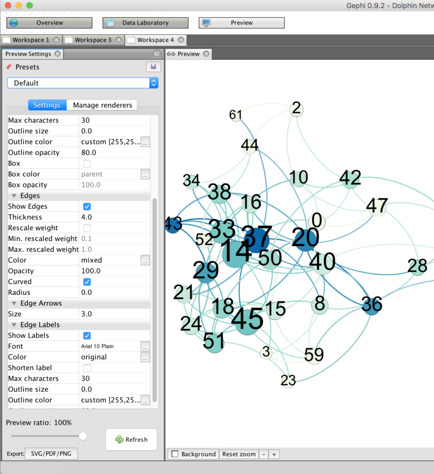Open the Manage renderers tab
Image resolution: width=434 pixels, height=474 pixels.
(102, 105)
